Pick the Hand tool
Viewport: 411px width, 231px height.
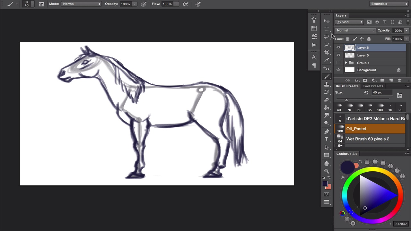(327, 163)
